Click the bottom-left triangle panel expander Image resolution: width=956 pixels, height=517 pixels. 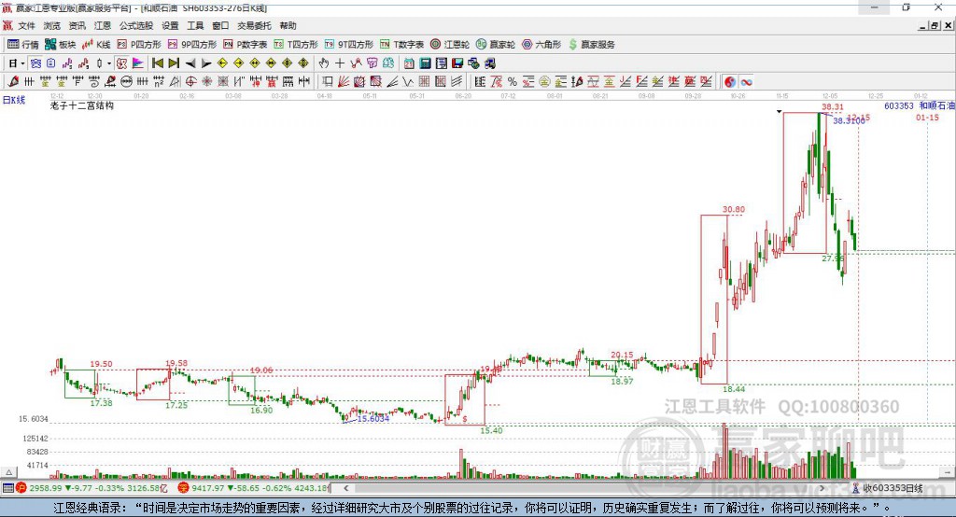tap(8, 472)
